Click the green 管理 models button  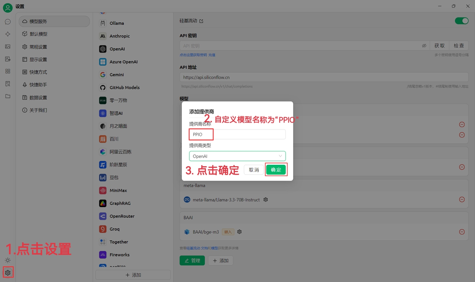[x=192, y=260]
